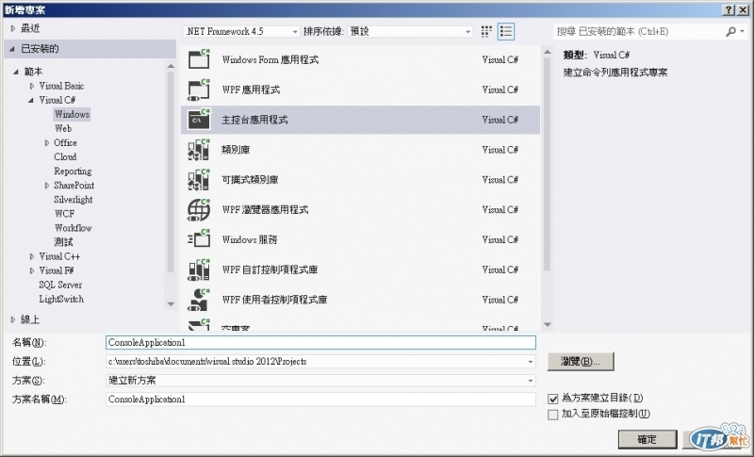754x457 pixels.
Task: Click the 瀏覽(B)... browse button
Action: 581,362
